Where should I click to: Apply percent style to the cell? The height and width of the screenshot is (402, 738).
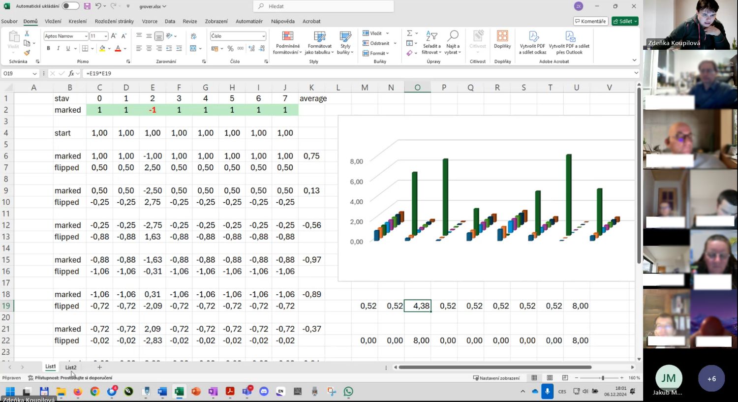click(230, 48)
